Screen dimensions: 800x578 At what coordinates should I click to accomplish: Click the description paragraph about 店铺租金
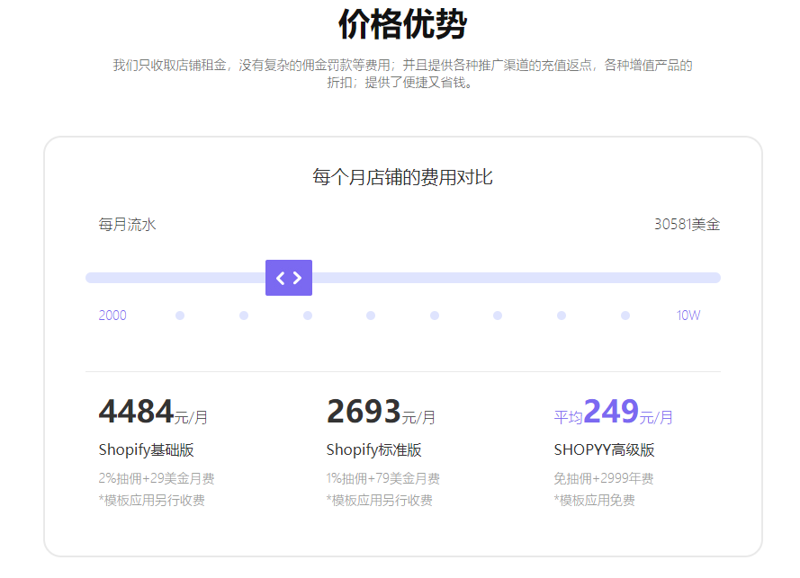pyautogui.click(x=402, y=74)
